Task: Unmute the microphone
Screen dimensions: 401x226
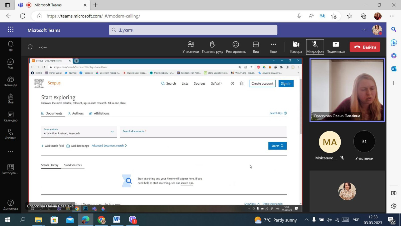Action: [315, 47]
